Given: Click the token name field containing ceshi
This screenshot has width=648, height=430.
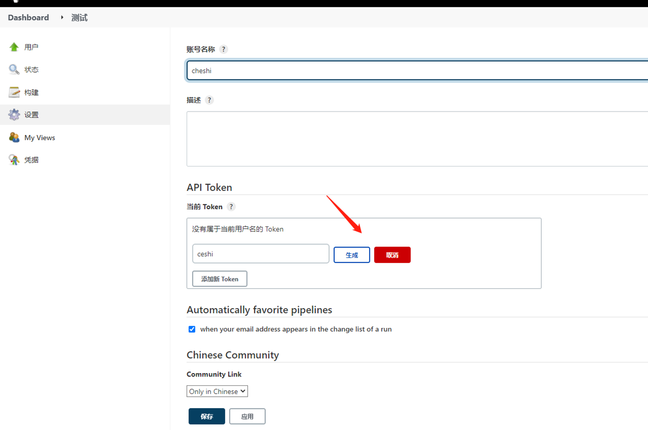Looking at the screenshot, I should click(260, 254).
